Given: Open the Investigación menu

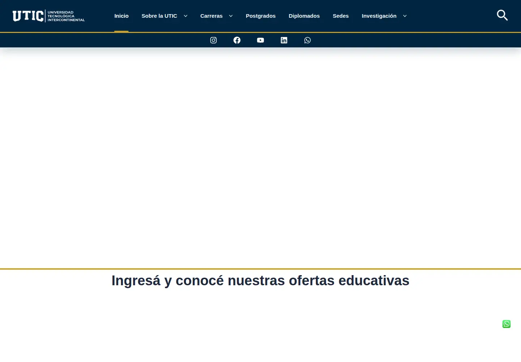Looking at the screenshot, I should pos(379,16).
